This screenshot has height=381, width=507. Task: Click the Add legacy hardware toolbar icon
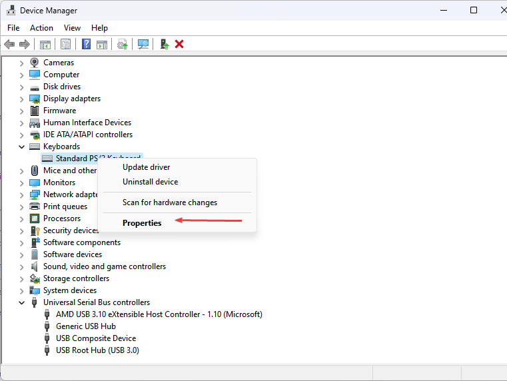[164, 44]
